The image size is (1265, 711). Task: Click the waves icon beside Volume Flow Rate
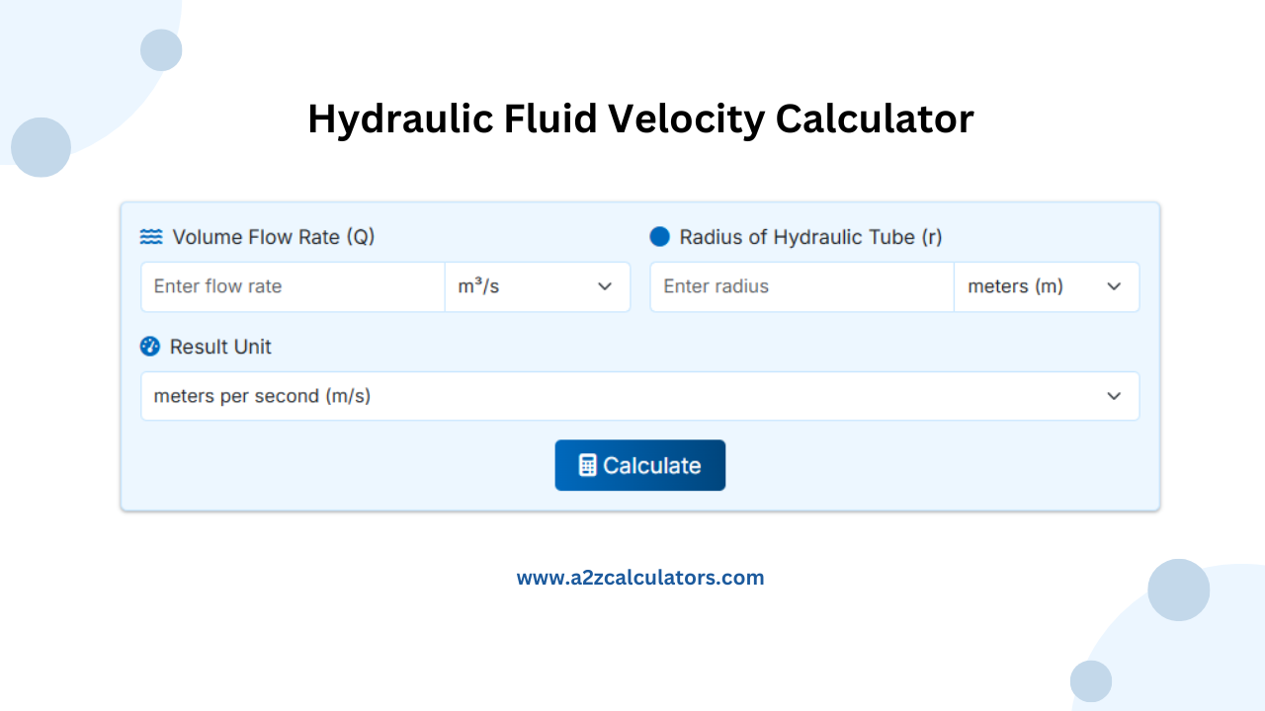150,237
